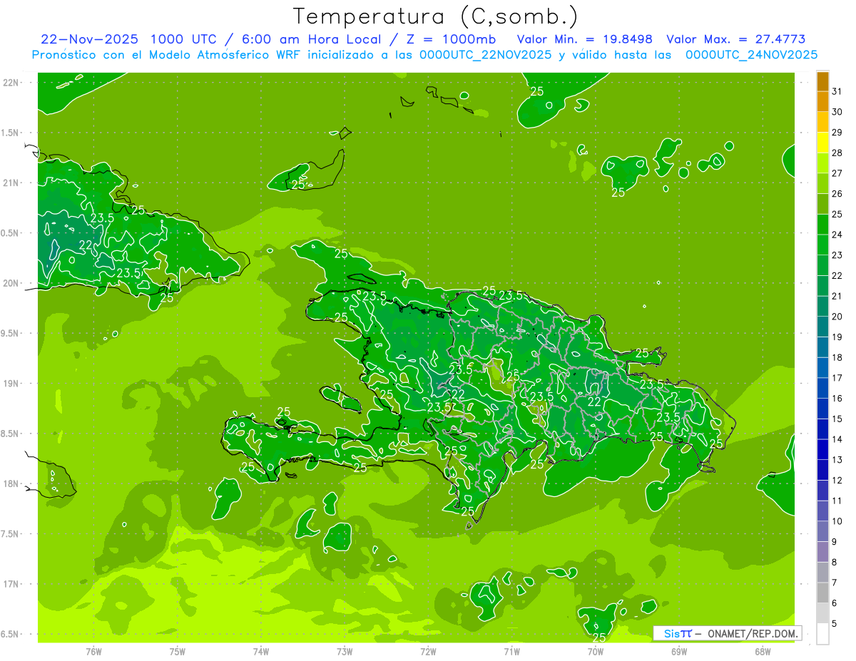Image resolution: width=856 pixels, height=661 pixels.
Task: Click the '70W' longitude label
Action: pyautogui.click(x=596, y=651)
